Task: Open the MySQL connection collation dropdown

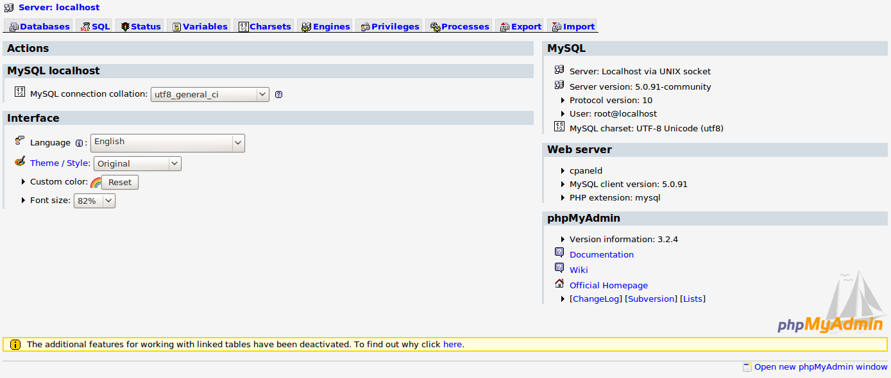Action: click(210, 95)
